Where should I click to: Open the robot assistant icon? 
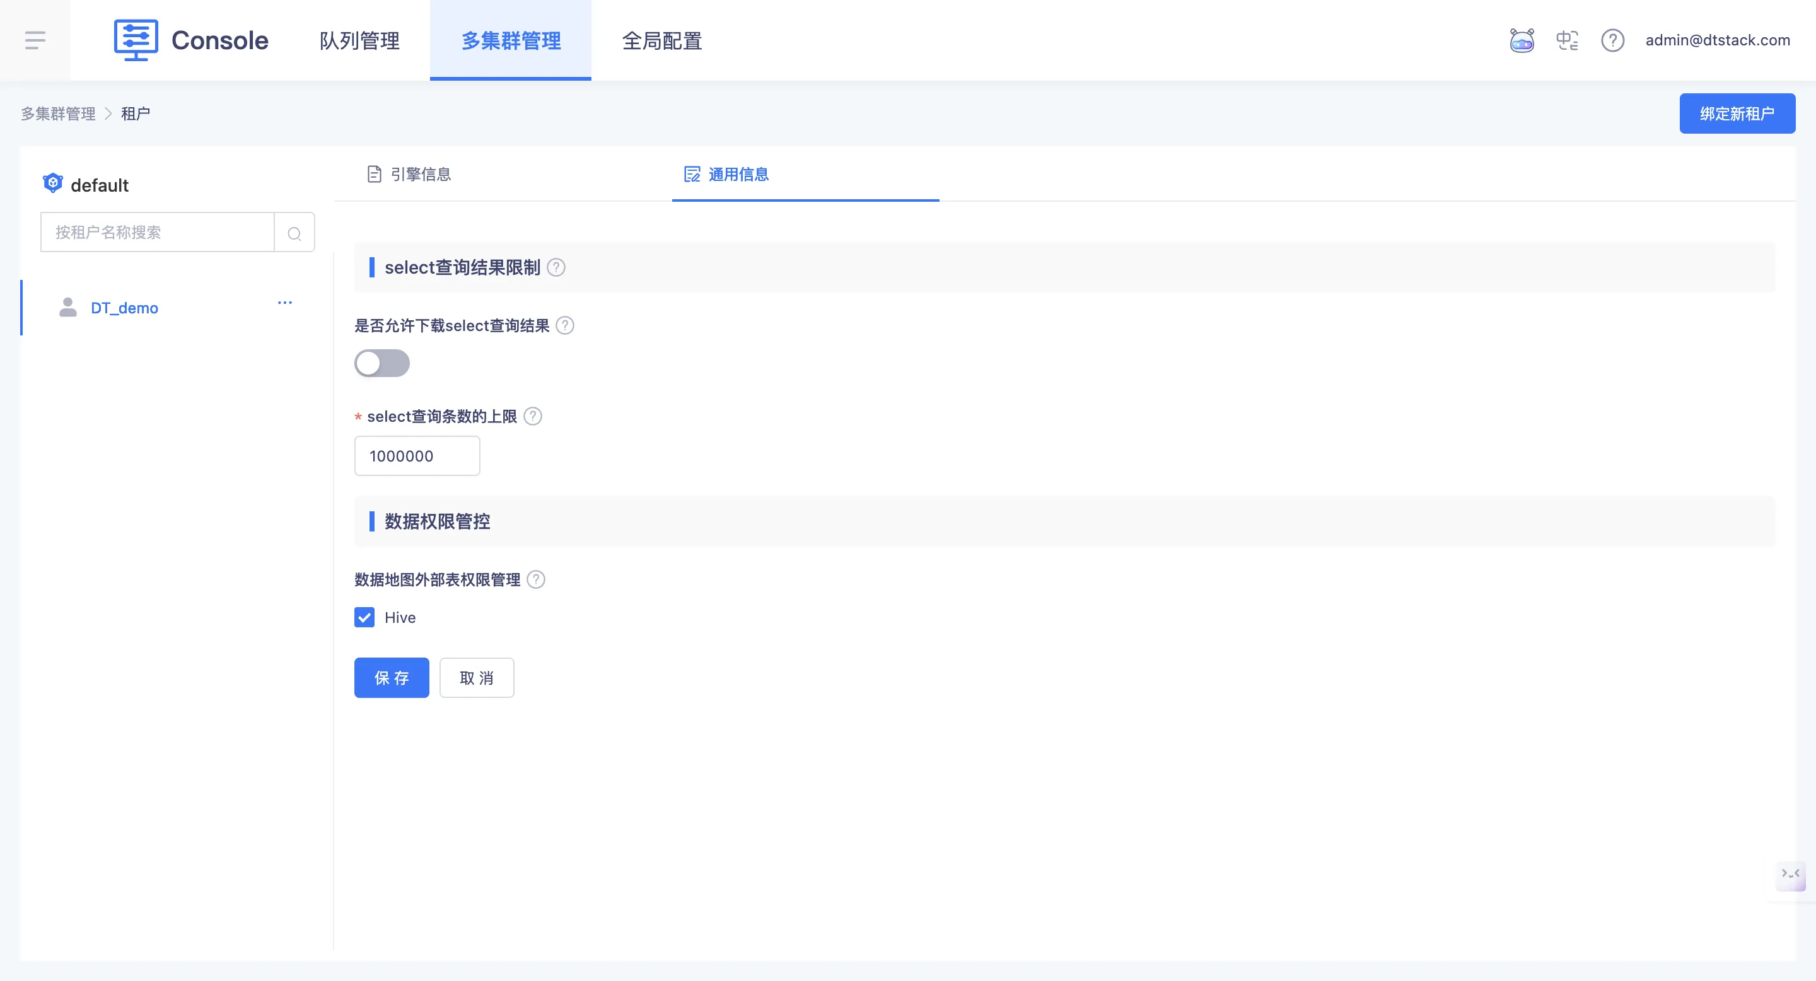(1522, 40)
